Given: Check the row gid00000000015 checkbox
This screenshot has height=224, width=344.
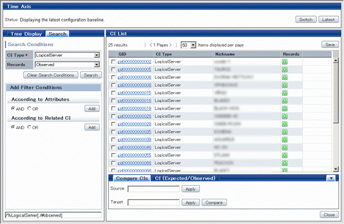Looking at the screenshot, I should click(x=113, y=93).
